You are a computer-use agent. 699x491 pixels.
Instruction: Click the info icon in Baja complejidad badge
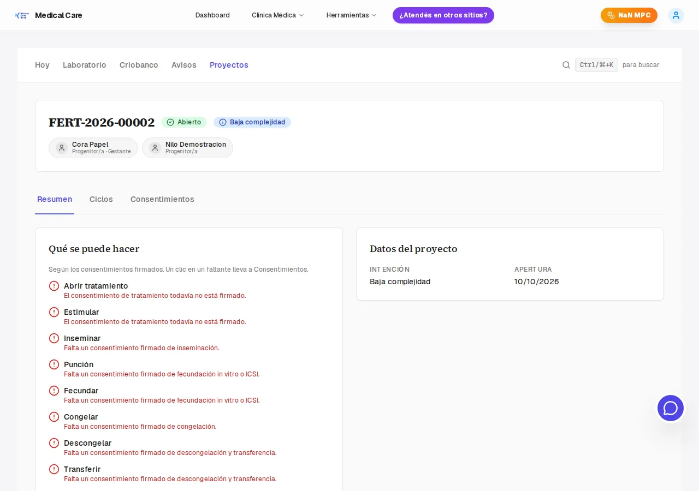click(x=223, y=122)
